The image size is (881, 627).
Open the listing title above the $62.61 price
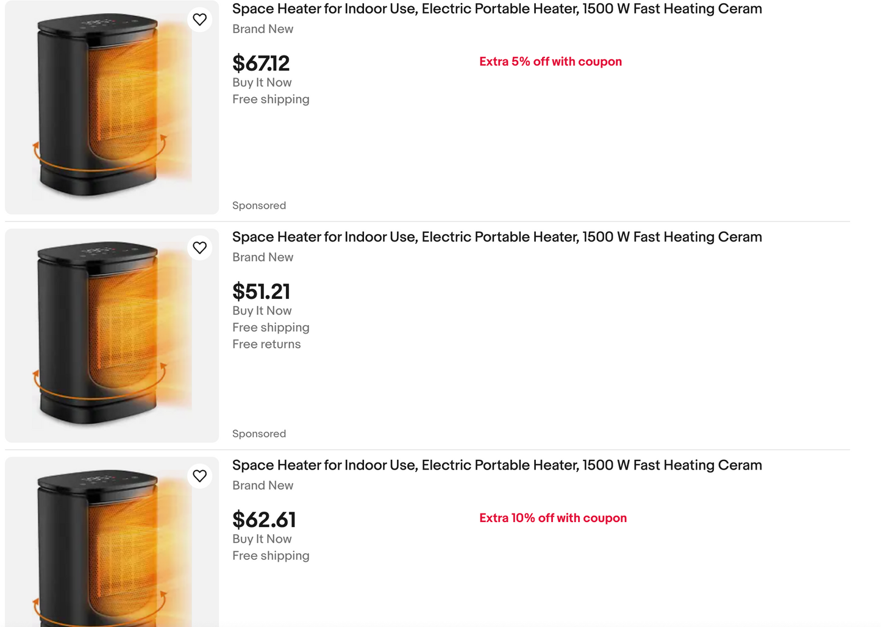coord(497,465)
